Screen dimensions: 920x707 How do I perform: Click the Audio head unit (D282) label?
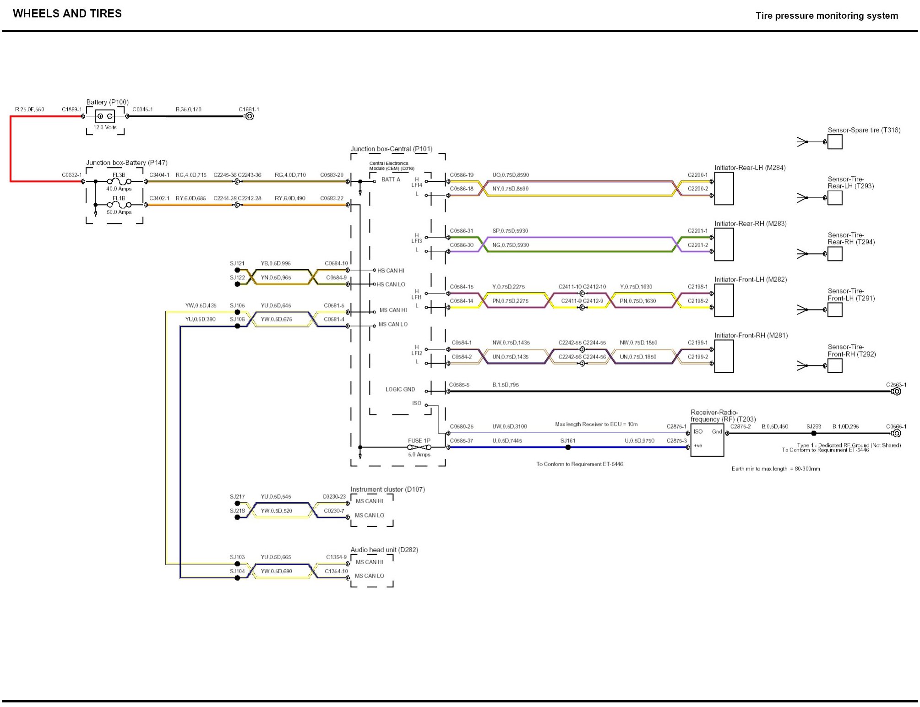(384, 550)
